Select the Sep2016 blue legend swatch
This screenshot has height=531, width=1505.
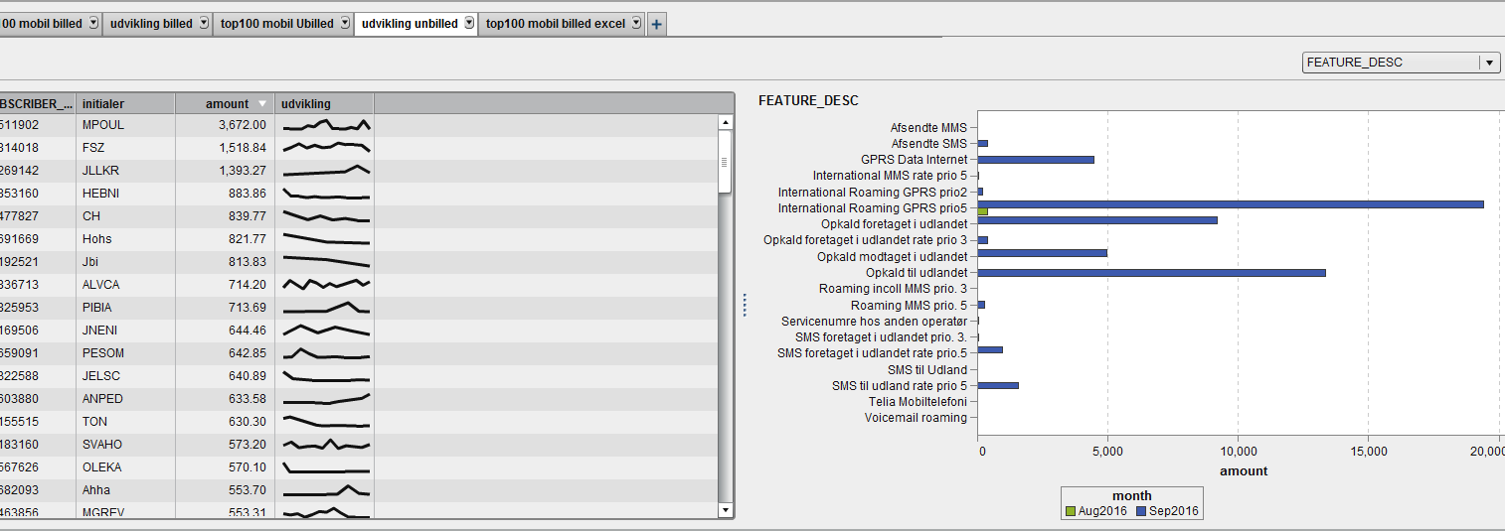1142,512
